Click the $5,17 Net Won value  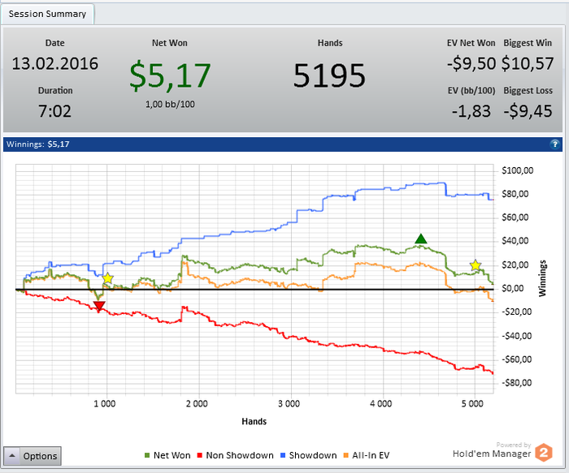click(170, 75)
